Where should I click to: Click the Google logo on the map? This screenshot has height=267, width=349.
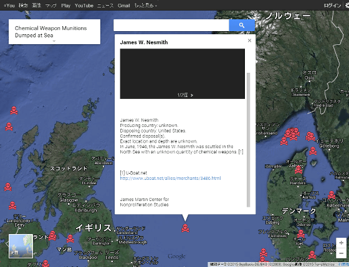click(177, 256)
